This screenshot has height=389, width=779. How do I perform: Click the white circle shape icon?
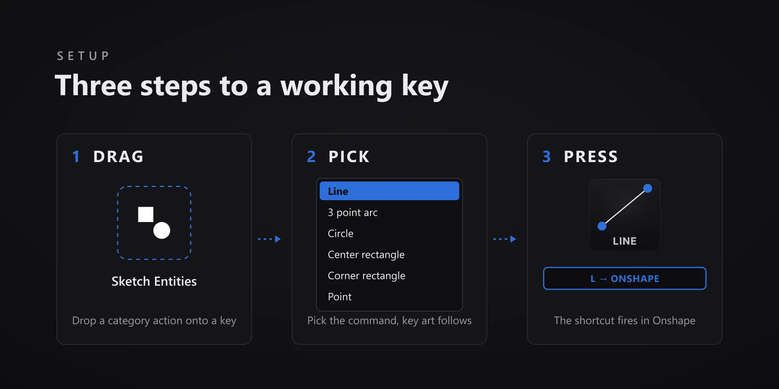162,231
